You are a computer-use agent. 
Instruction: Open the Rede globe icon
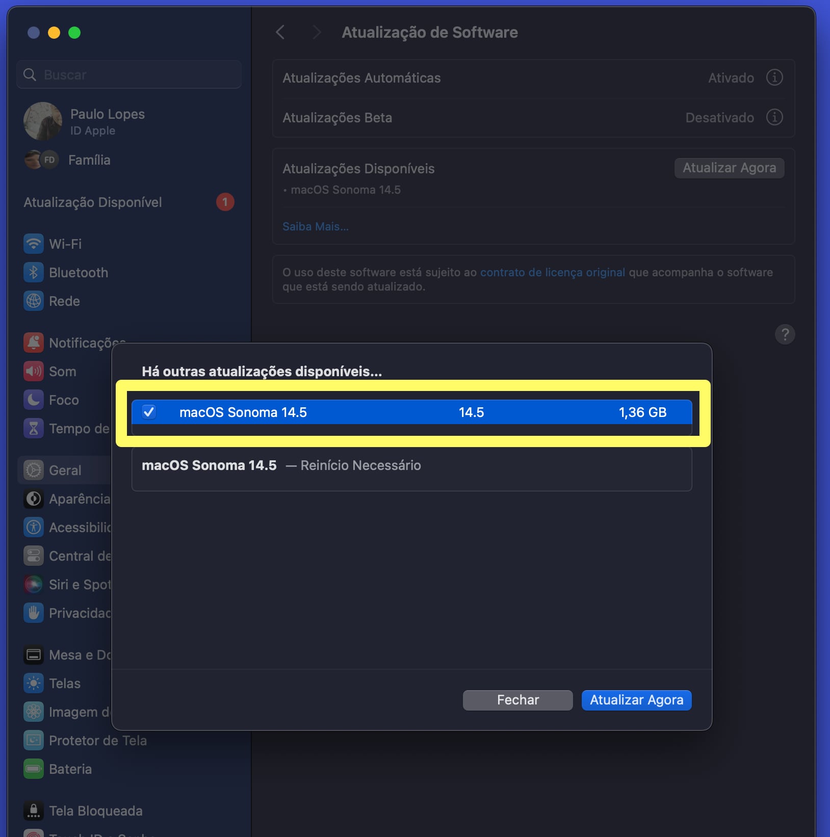point(34,301)
